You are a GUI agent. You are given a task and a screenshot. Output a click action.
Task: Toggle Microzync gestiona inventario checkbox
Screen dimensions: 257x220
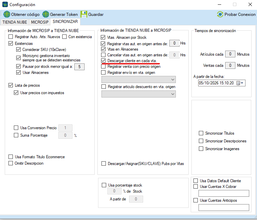pos(18,58)
